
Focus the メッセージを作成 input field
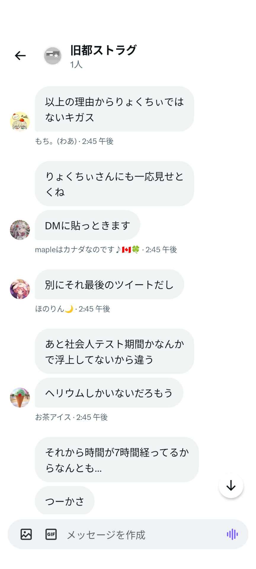(x=142, y=534)
